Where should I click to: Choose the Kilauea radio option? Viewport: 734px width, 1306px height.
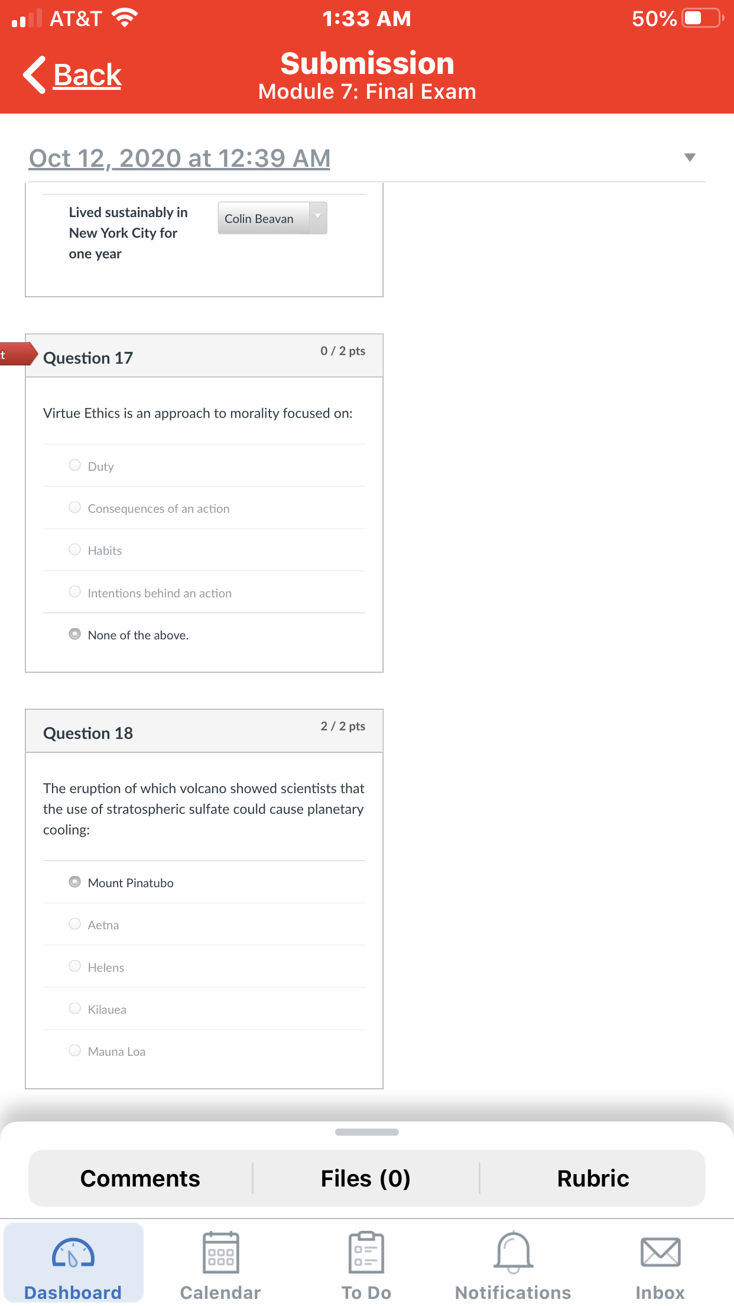[74, 1008]
